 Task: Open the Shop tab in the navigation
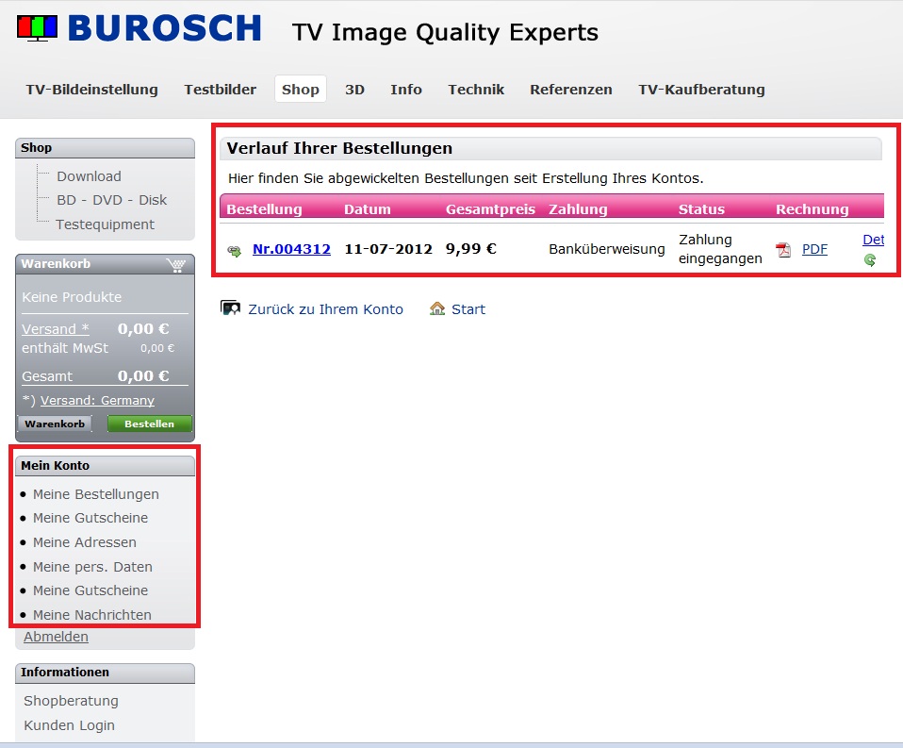(x=300, y=90)
